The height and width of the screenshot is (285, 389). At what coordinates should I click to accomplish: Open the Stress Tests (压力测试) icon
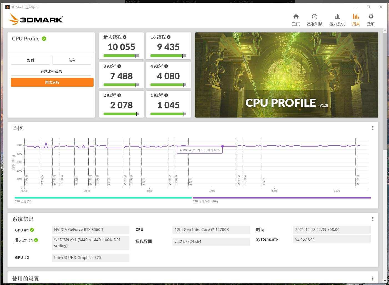(337, 17)
